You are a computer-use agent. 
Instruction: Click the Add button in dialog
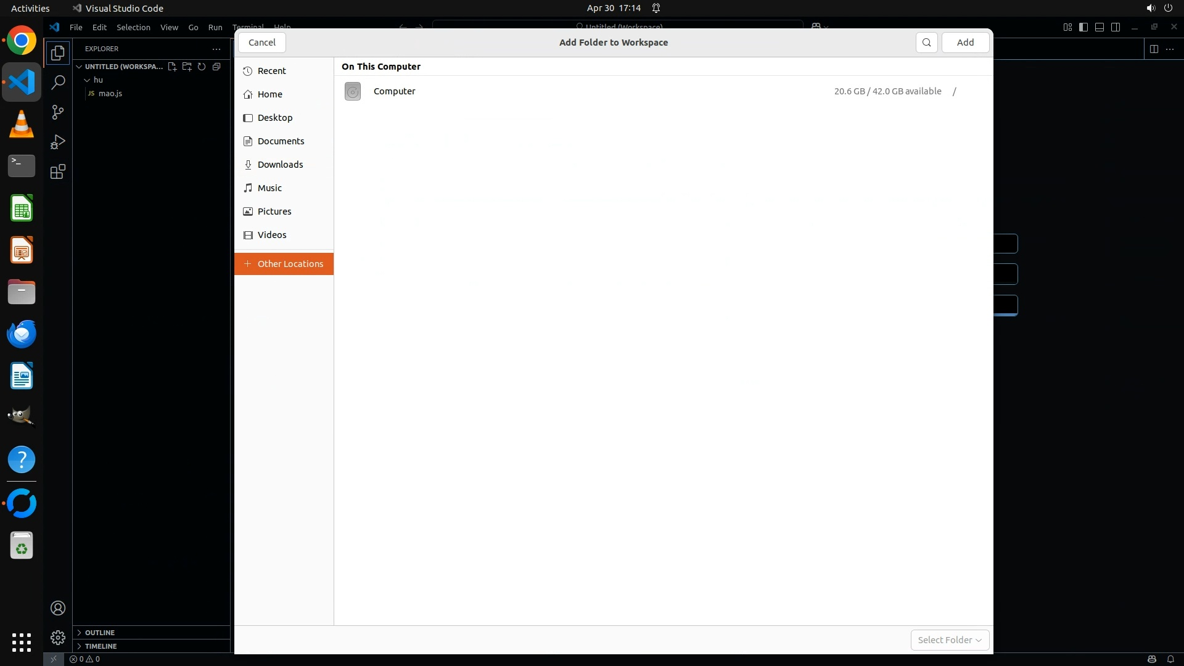click(x=965, y=43)
